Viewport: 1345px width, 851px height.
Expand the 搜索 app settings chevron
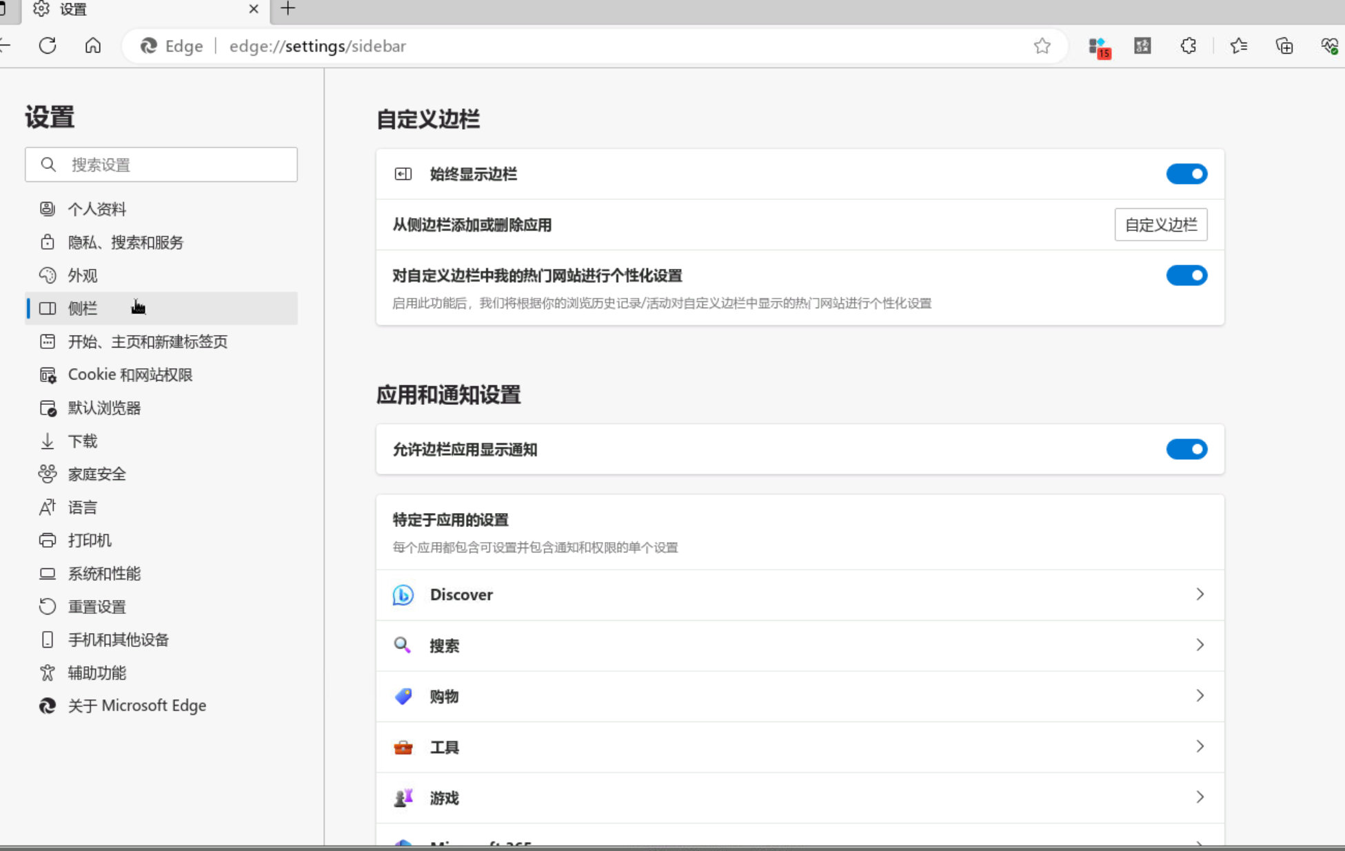click(x=1200, y=645)
